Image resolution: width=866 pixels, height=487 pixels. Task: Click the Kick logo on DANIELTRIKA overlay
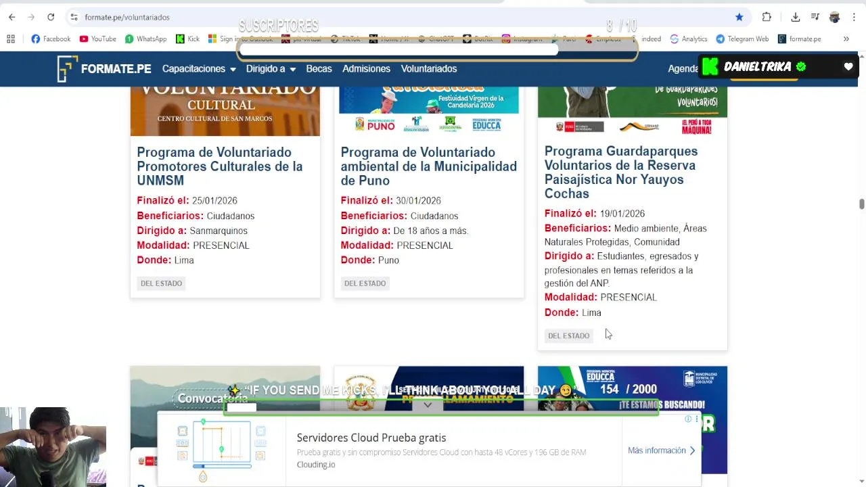[x=710, y=66]
